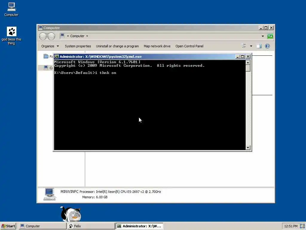The height and width of the screenshot is (230, 306).
Task: Click System properties in the toolbar
Action: tap(78, 46)
